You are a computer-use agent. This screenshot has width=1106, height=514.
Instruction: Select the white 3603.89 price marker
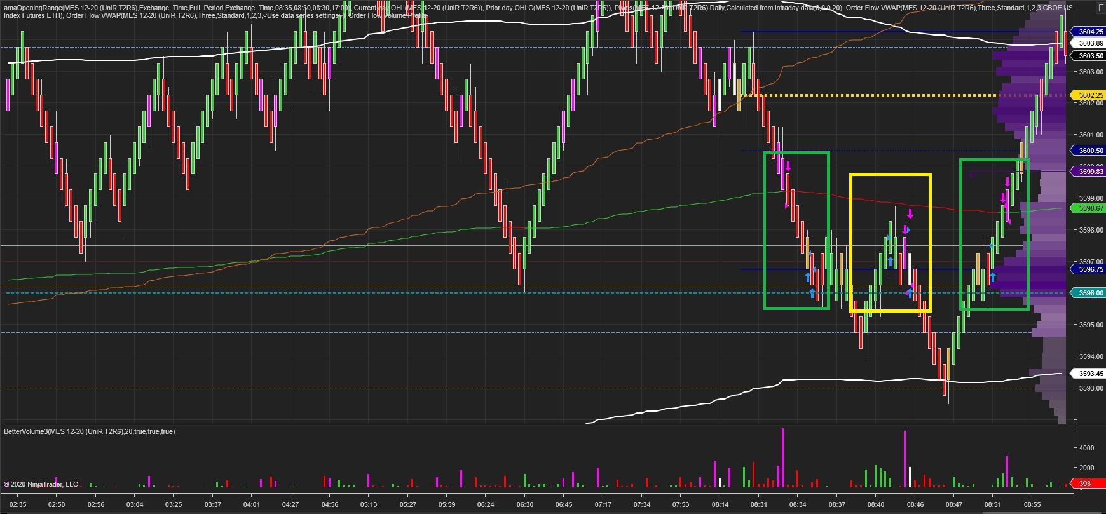[x=1089, y=43]
